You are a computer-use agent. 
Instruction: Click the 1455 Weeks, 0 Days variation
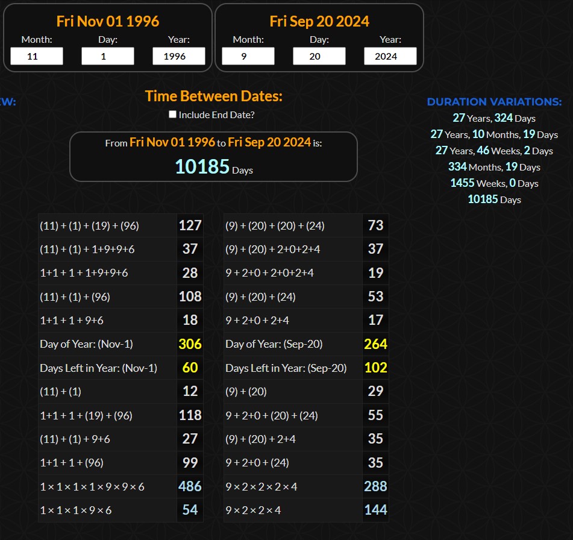(494, 183)
